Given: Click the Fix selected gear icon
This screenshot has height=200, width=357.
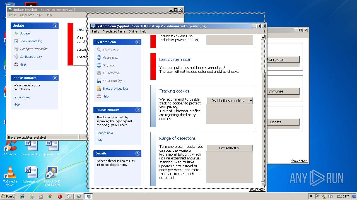Looking at the screenshot, I should [99, 73].
